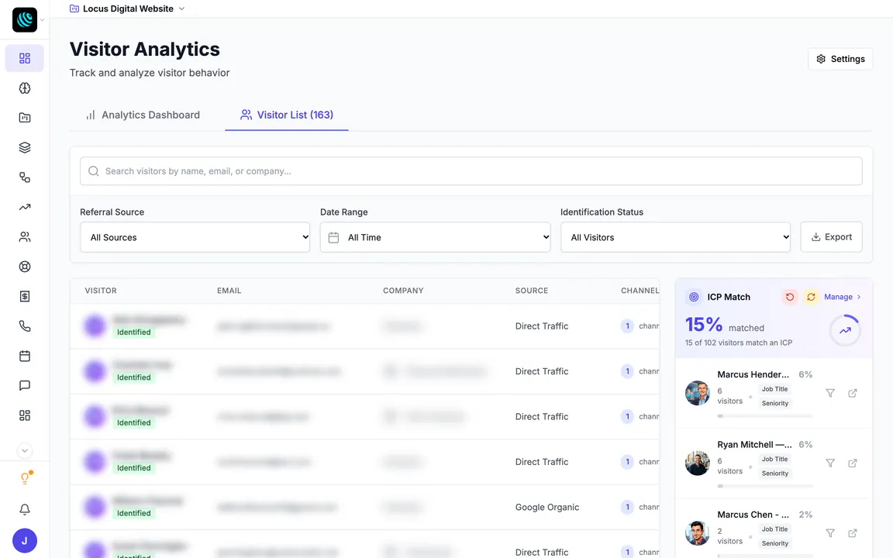Filter visitors by Marcus Hender... ICP
The height and width of the screenshot is (558, 893).
pos(830,393)
